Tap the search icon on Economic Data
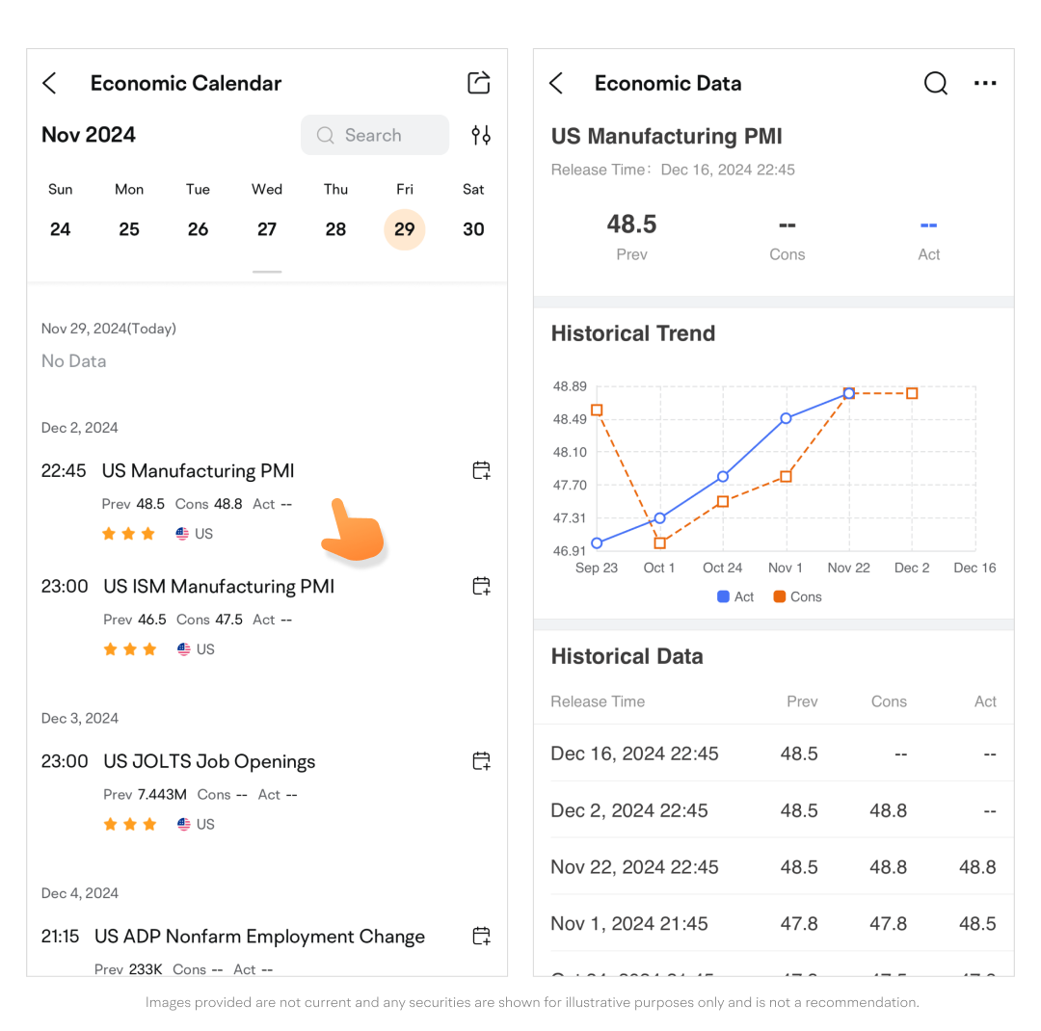Viewport: 1041px width, 1031px height. point(935,84)
